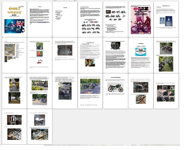Select the page with orange-shirt person photo
The image size is (184, 150).
(39, 55)
